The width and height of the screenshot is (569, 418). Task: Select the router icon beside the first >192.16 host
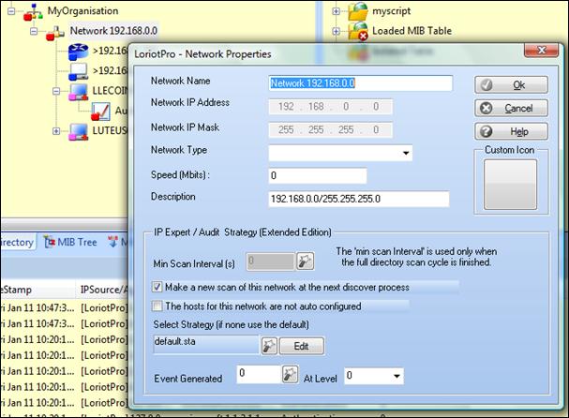79,52
